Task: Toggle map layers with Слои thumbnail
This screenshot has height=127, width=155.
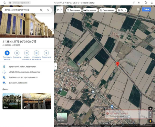Action: click(x=62, y=117)
